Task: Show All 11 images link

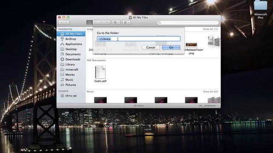Action: (x=210, y=29)
